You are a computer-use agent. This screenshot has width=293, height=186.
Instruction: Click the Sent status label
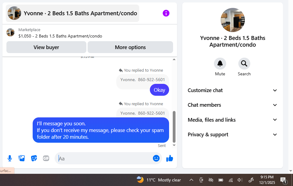(x=162, y=146)
